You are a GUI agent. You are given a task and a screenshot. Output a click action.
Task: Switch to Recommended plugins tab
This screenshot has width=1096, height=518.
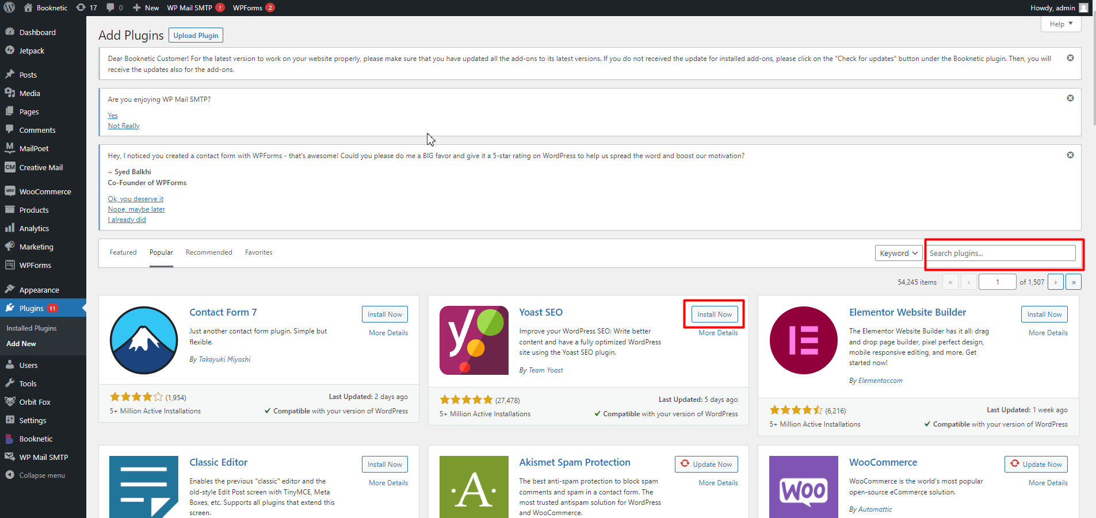209,252
